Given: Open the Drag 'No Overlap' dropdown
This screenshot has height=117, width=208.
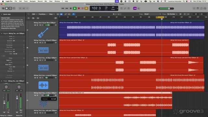Looking at the screenshot, I should [x=172, y=14].
